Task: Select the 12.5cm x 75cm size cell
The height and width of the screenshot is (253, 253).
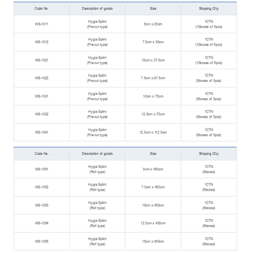Action: pos(153,114)
